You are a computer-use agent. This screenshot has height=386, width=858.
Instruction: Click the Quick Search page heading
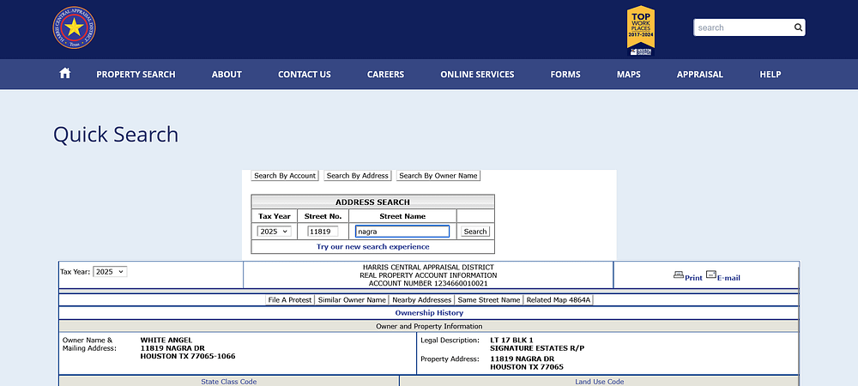[x=116, y=135]
